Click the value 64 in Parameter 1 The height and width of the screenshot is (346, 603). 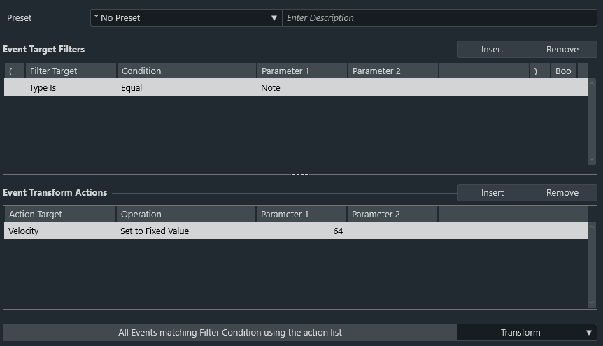tap(337, 231)
